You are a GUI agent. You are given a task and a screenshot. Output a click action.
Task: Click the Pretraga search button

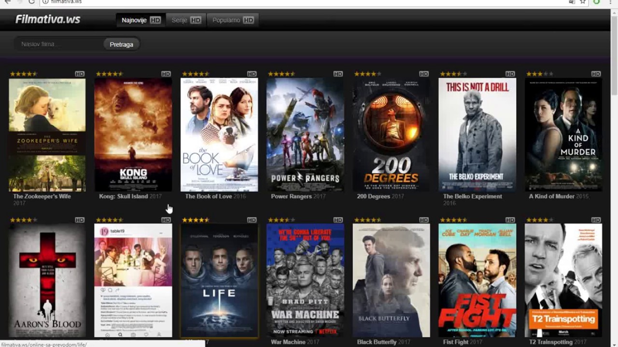tap(121, 44)
